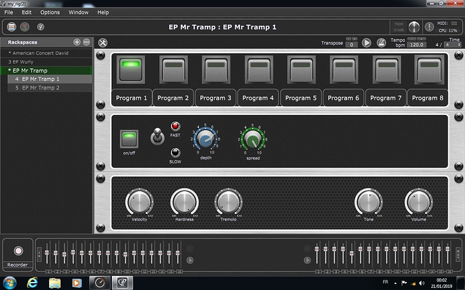The width and height of the screenshot is (465, 290).
Task: Open the Help menu
Action: tap(103, 12)
